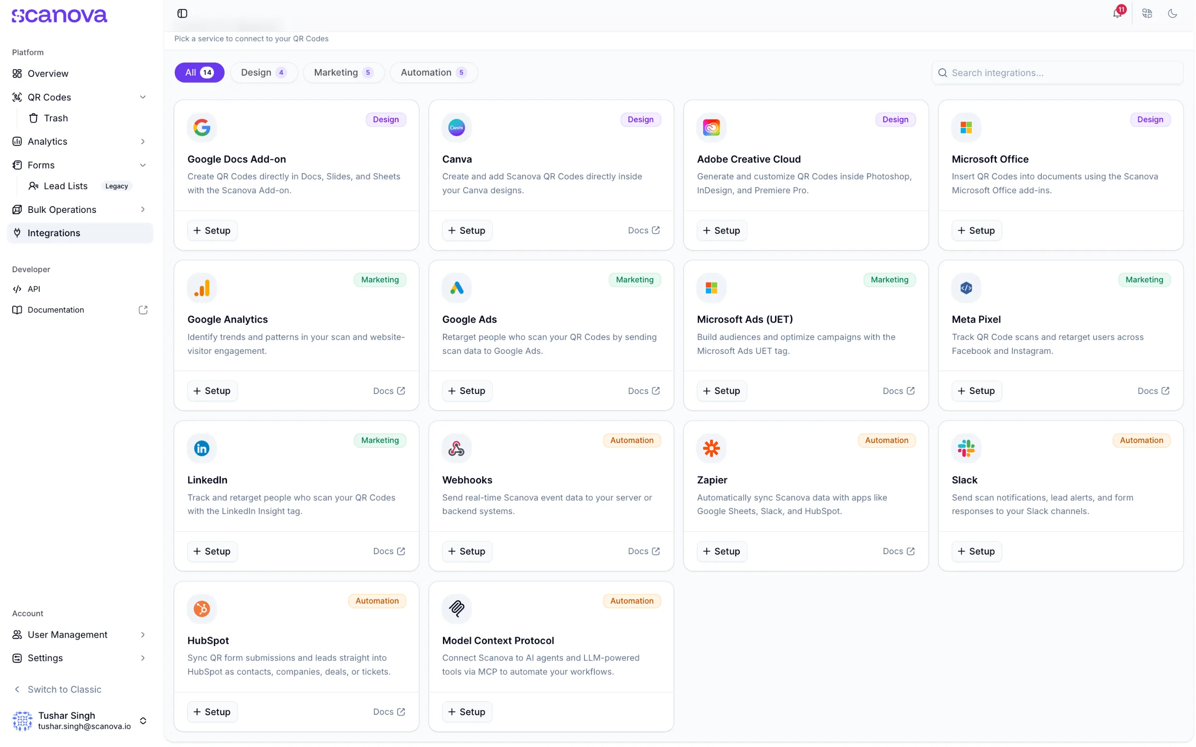Screen dimensions: 1196x747
Task: Expand the User Management chevron
Action: (143, 634)
